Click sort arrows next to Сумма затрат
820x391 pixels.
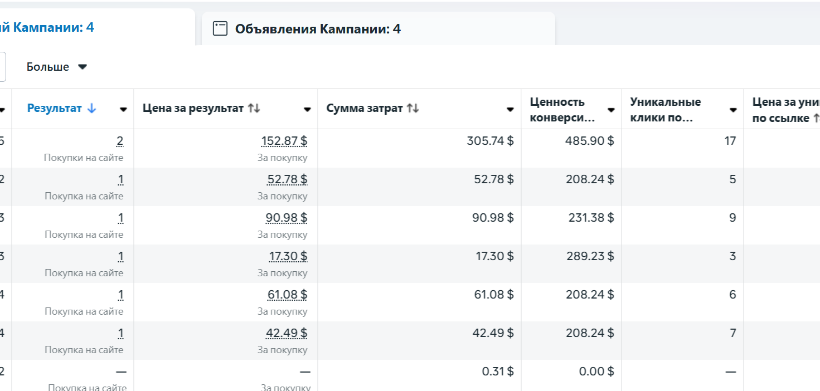point(413,109)
